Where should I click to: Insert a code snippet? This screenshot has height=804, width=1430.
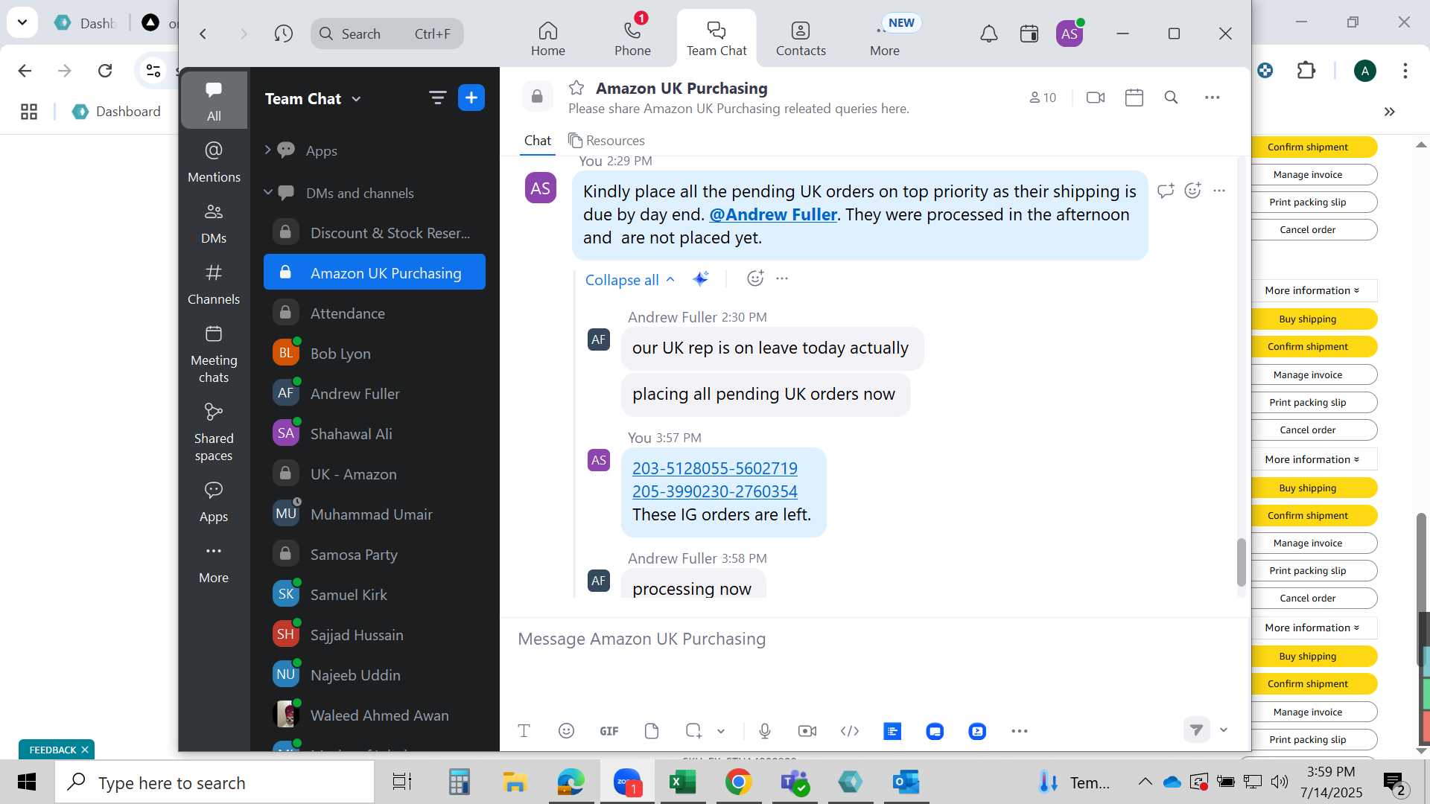850,731
